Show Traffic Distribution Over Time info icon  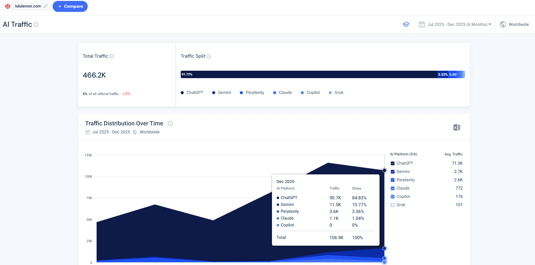tap(170, 124)
